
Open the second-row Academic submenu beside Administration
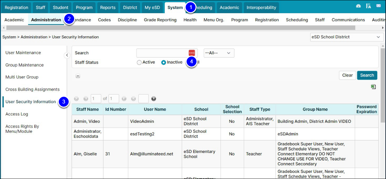(14, 20)
